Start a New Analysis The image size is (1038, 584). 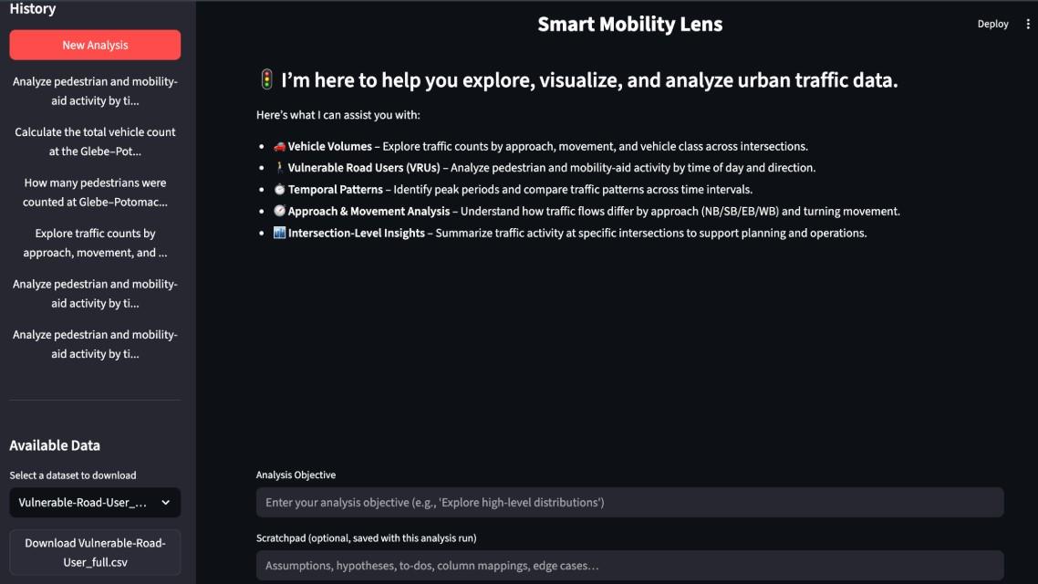(x=95, y=45)
